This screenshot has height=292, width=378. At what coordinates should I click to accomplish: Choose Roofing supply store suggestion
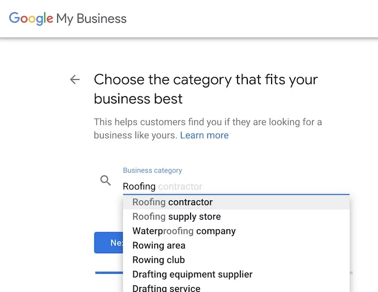coord(236,216)
